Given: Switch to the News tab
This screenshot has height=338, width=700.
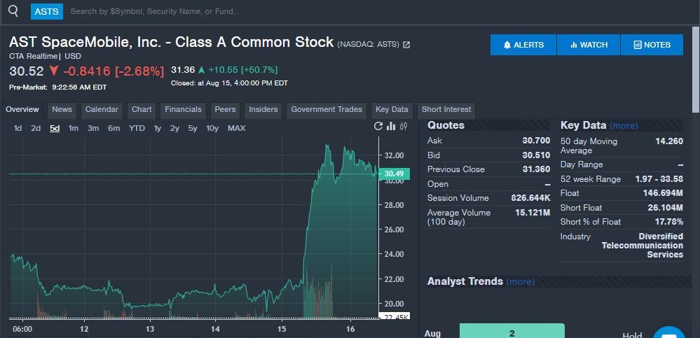Looking at the screenshot, I should pyautogui.click(x=62, y=110).
